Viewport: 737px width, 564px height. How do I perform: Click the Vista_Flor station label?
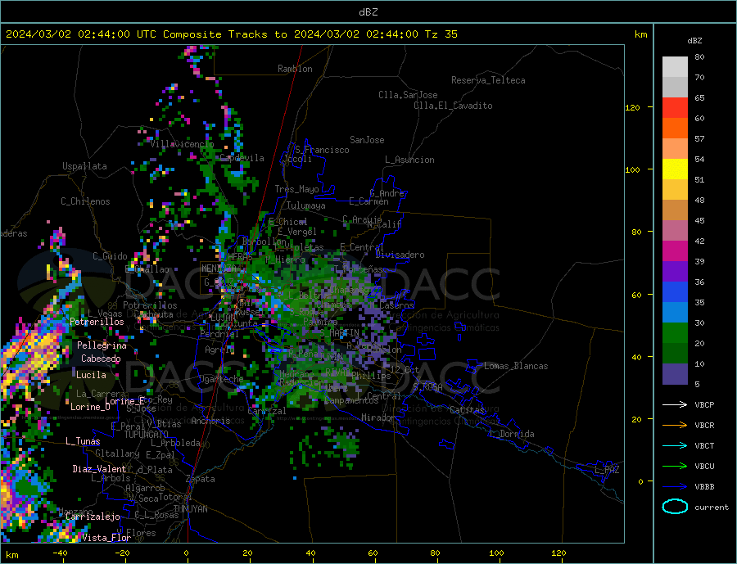pyautogui.click(x=106, y=538)
